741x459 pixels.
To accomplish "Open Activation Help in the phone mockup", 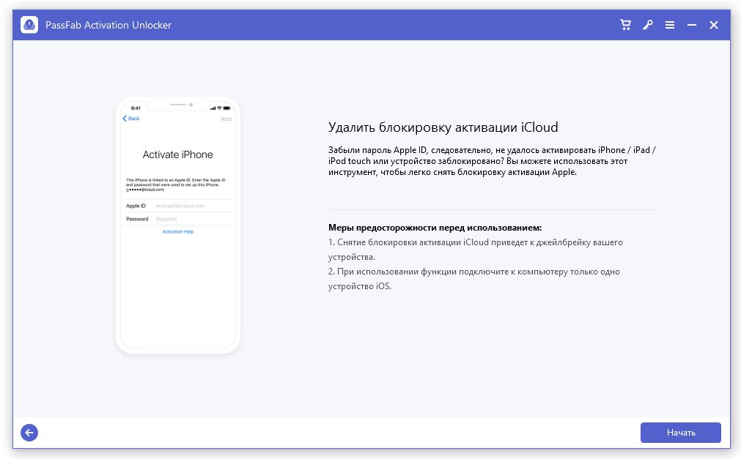I will (x=177, y=231).
